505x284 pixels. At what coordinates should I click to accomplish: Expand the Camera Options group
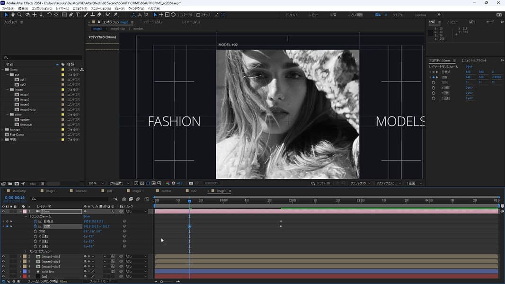click(x=26, y=251)
